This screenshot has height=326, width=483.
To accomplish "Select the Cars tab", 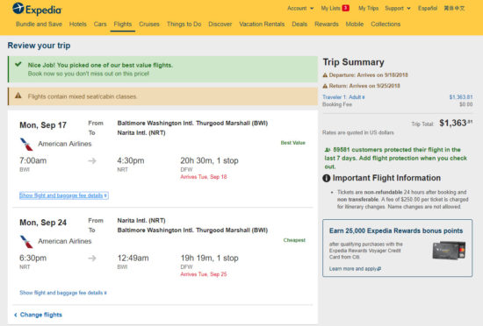I will coord(100,24).
